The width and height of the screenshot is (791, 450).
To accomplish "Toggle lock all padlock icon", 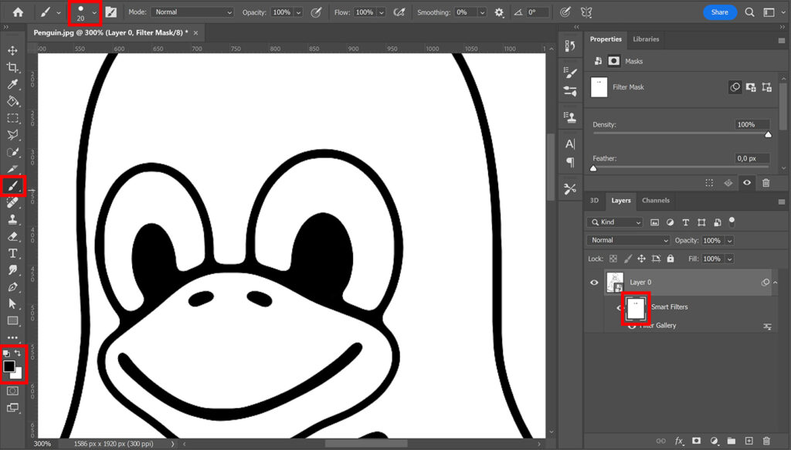I will pyautogui.click(x=670, y=259).
